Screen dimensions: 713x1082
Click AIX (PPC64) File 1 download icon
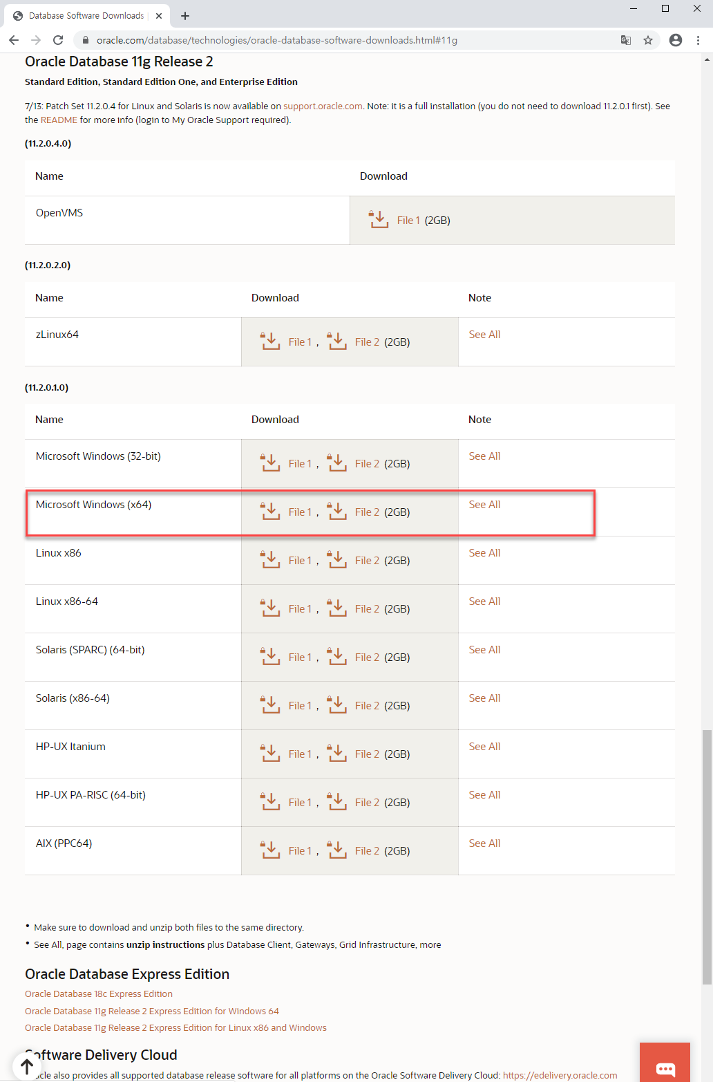(x=270, y=850)
